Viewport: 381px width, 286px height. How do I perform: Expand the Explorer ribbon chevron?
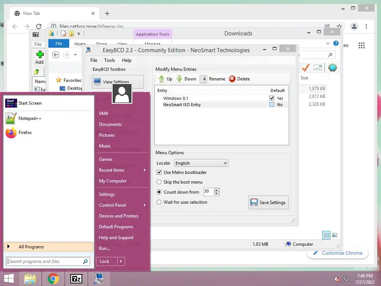point(327,43)
